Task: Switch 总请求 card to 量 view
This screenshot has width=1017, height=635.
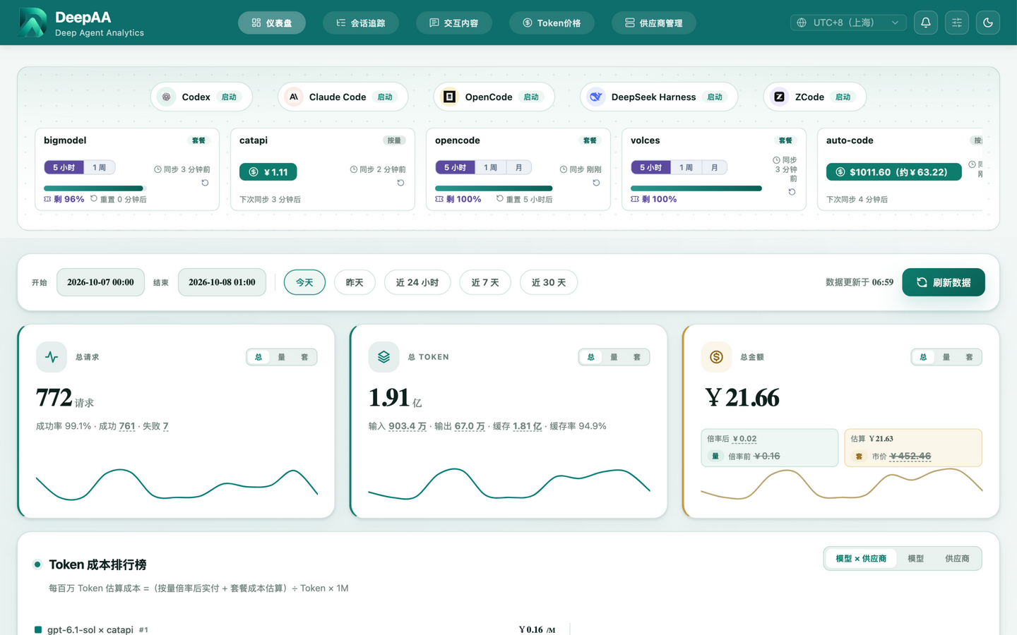Action: (282, 357)
